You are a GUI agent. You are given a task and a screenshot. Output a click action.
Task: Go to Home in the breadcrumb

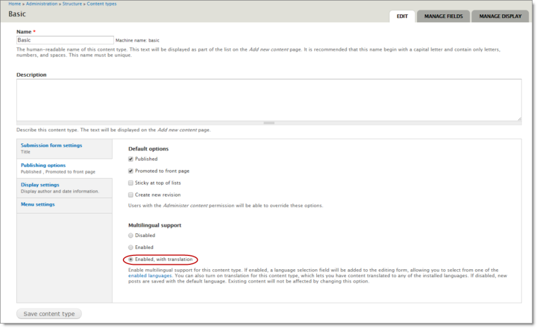click(x=14, y=4)
